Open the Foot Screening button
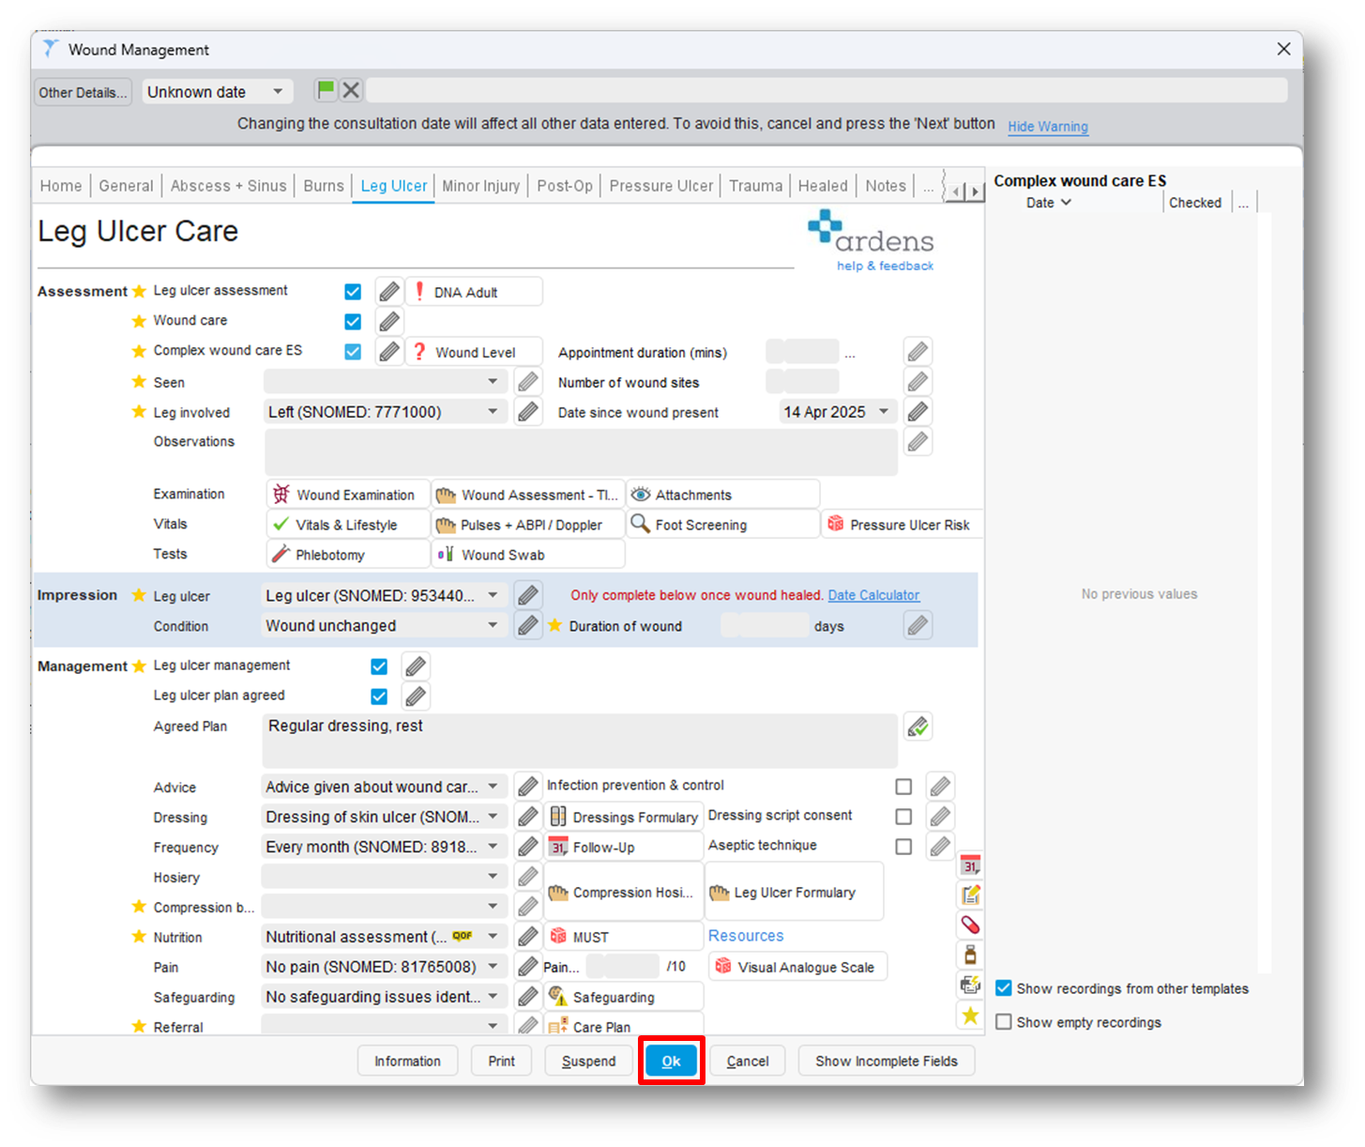Image resolution: width=1365 pixels, height=1147 pixels. coord(722,525)
